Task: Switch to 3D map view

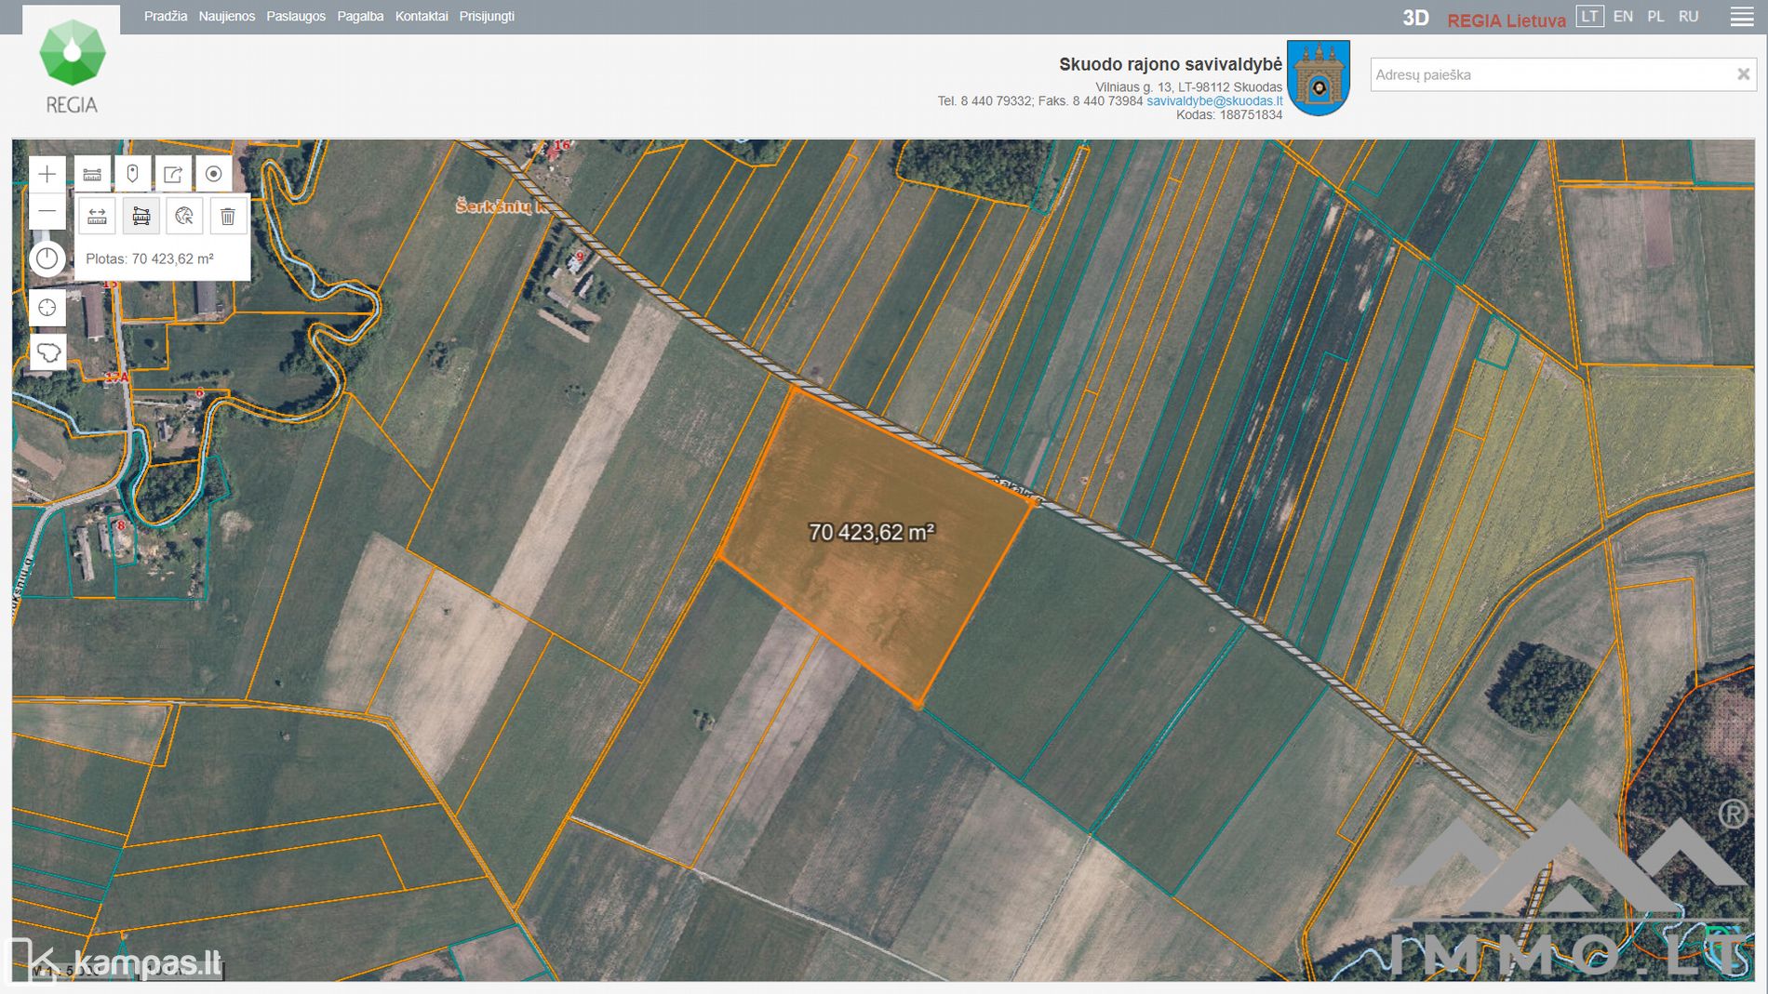Action: tap(1415, 18)
